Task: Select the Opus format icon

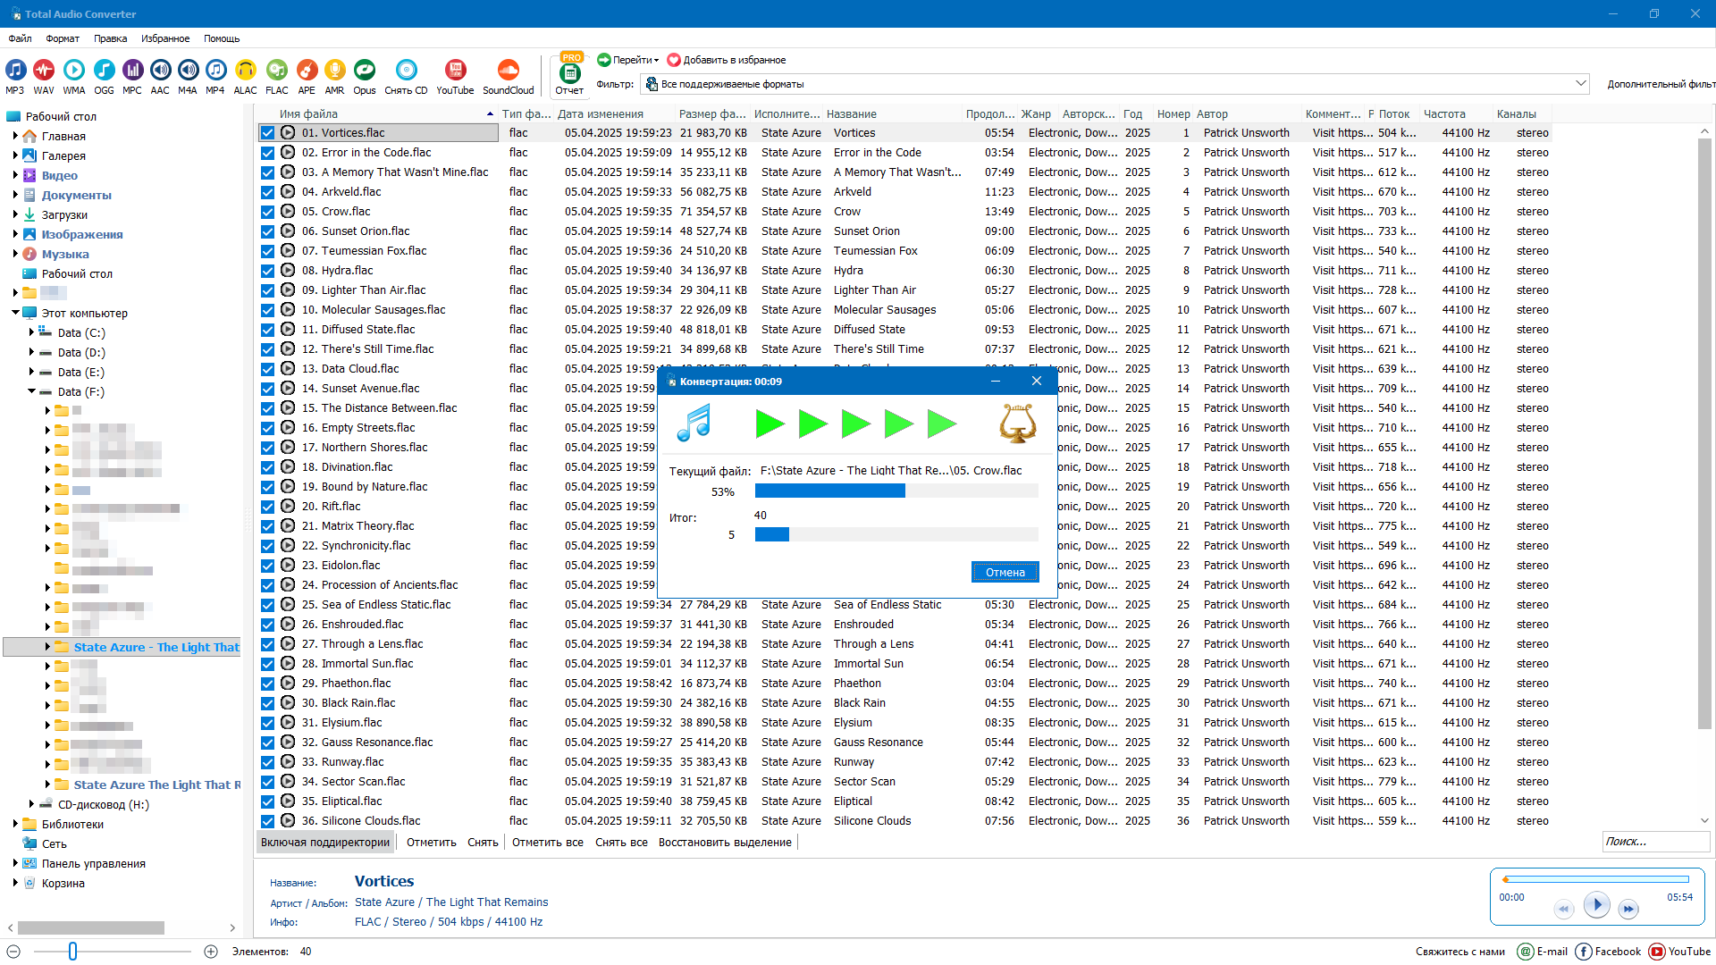Action: [x=364, y=71]
